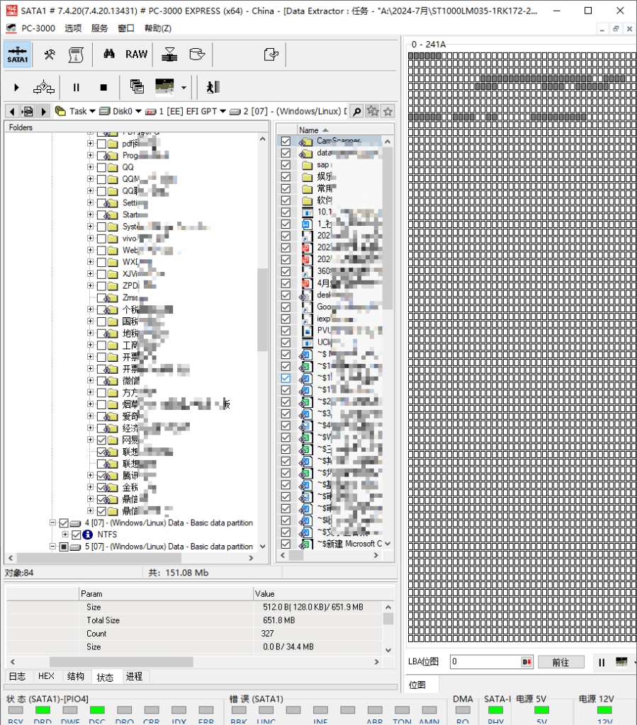The height and width of the screenshot is (725, 637).
Task: Pause bitmap with button beside 前往
Action: [x=602, y=662]
